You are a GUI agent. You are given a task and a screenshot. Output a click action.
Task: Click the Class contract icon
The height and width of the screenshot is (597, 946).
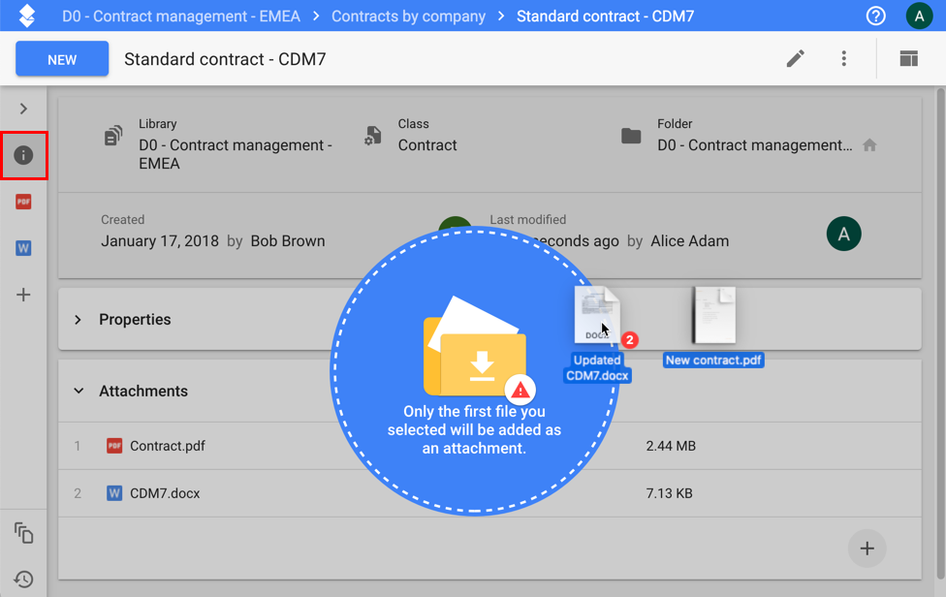coord(373,136)
